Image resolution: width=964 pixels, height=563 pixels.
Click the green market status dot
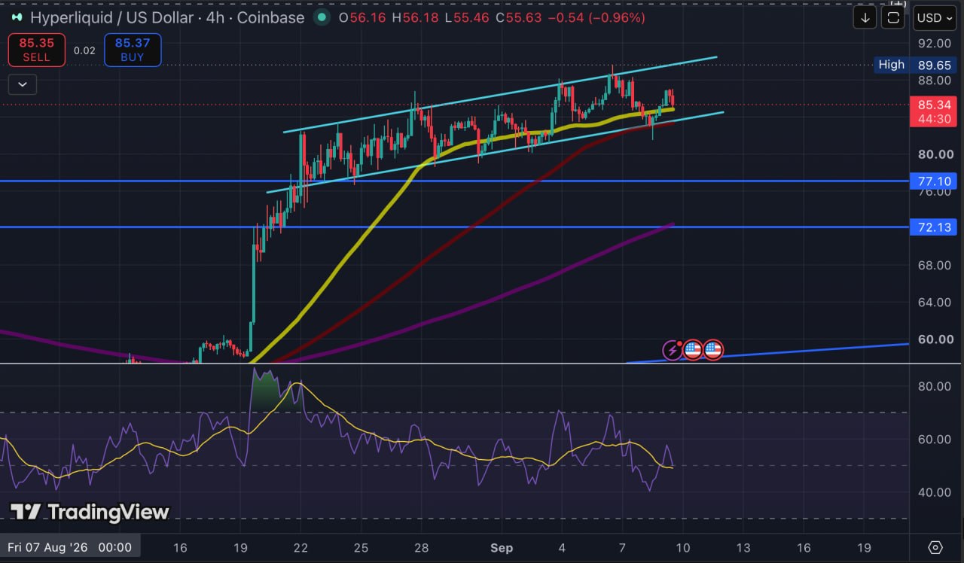[x=322, y=17]
